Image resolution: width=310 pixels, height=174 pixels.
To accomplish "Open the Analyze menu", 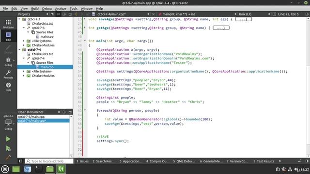I will [x=61, y=9].
